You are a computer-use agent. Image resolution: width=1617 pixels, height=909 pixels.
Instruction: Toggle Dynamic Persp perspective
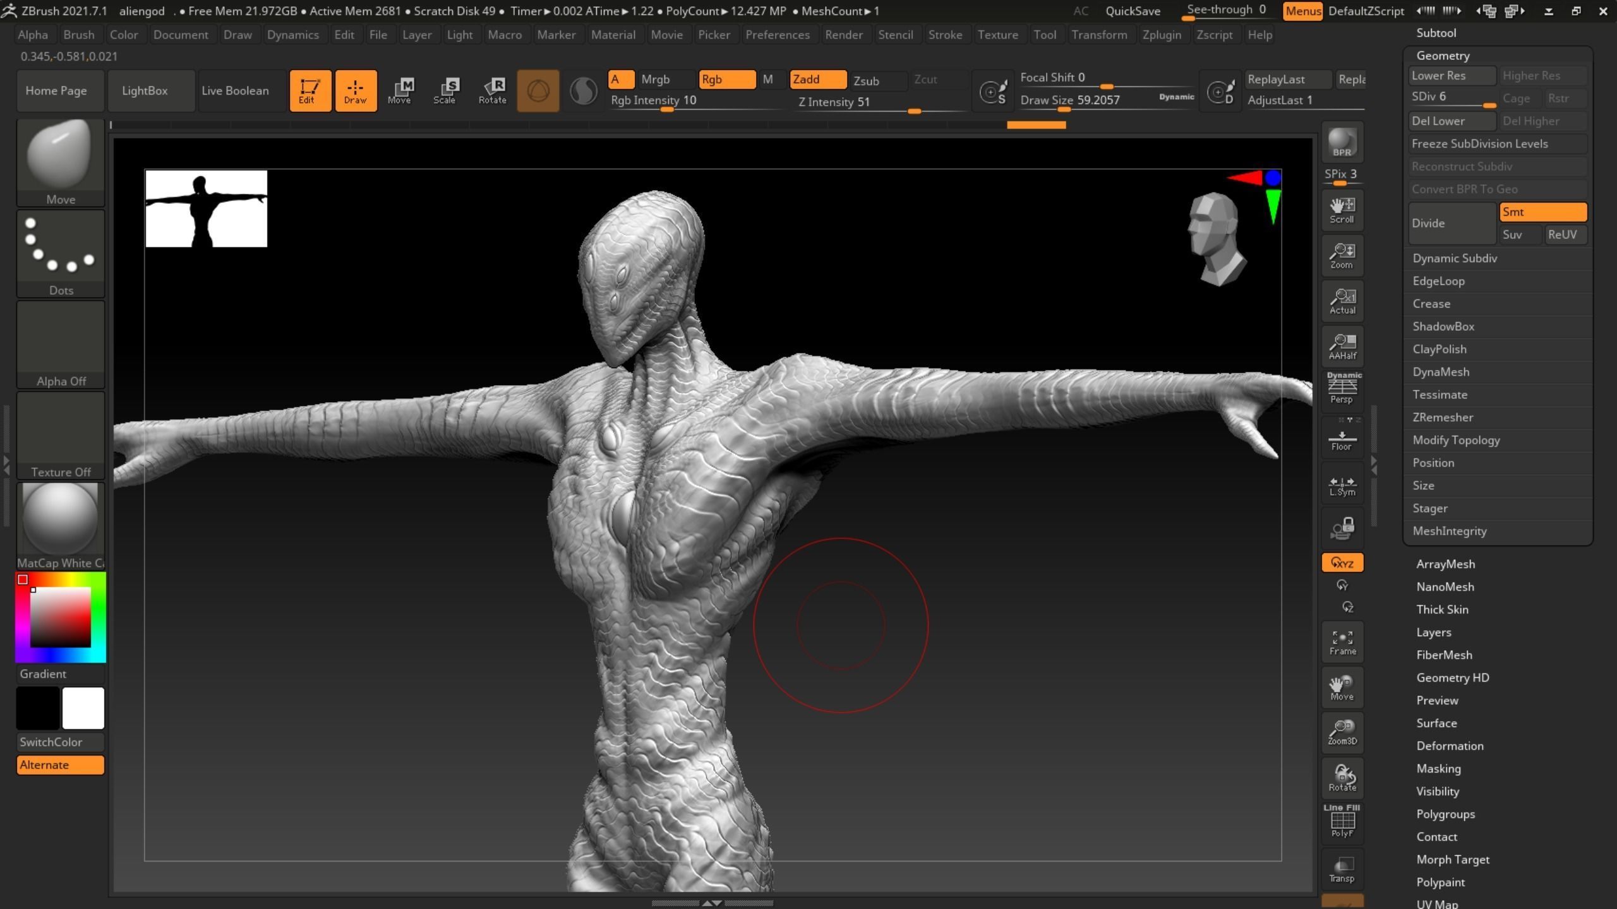(1342, 388)
